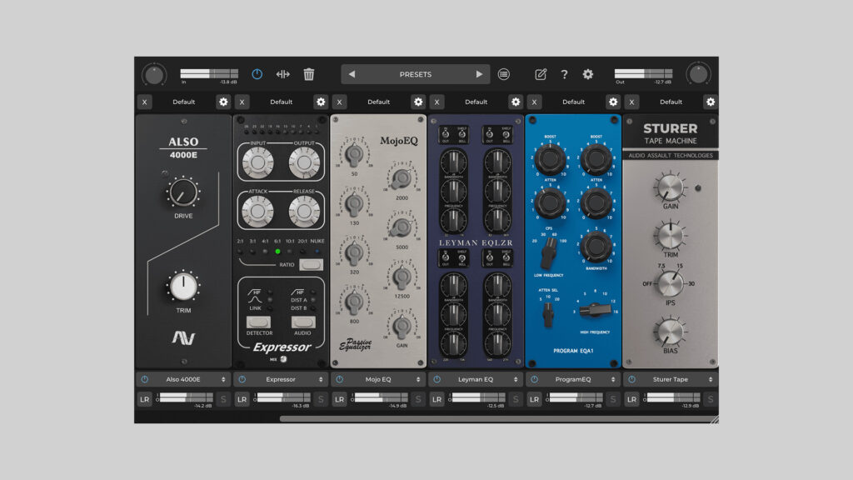Screen dimensions: 853x480
Task: Open Sturer Tape slot settings gear
Action: 711,102
